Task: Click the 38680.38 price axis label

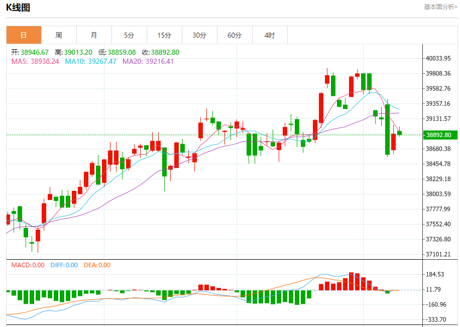Action: 438,149
